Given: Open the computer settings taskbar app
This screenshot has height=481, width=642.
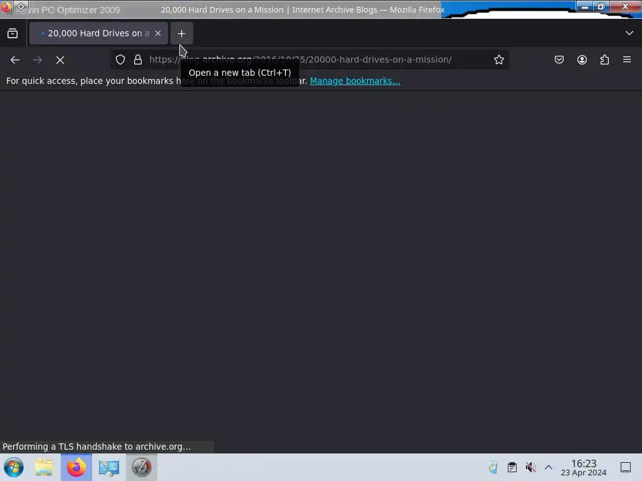Looking at the screenshot, I should (109, 467).
